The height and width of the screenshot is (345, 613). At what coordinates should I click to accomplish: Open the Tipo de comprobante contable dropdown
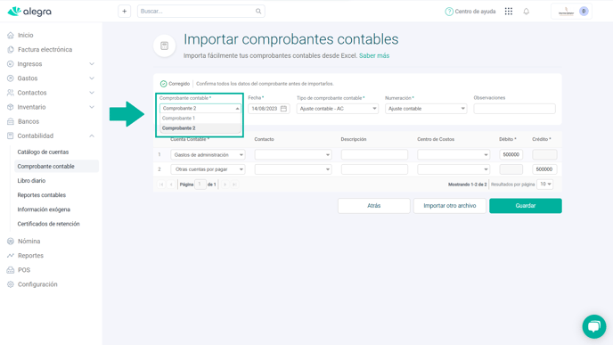tap(338, 109)
